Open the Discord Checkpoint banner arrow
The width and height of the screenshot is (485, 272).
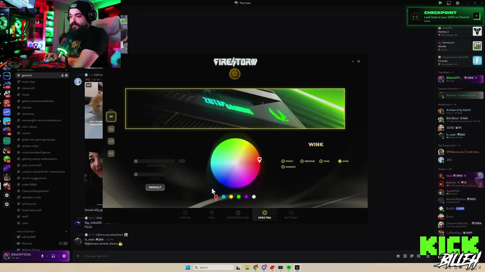(477, 16)
